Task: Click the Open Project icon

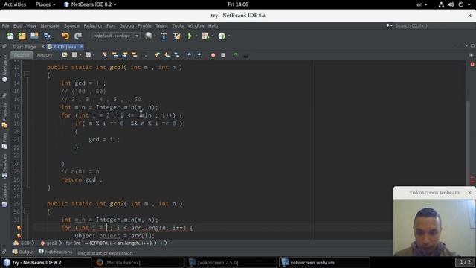Action: coord(34,36)
